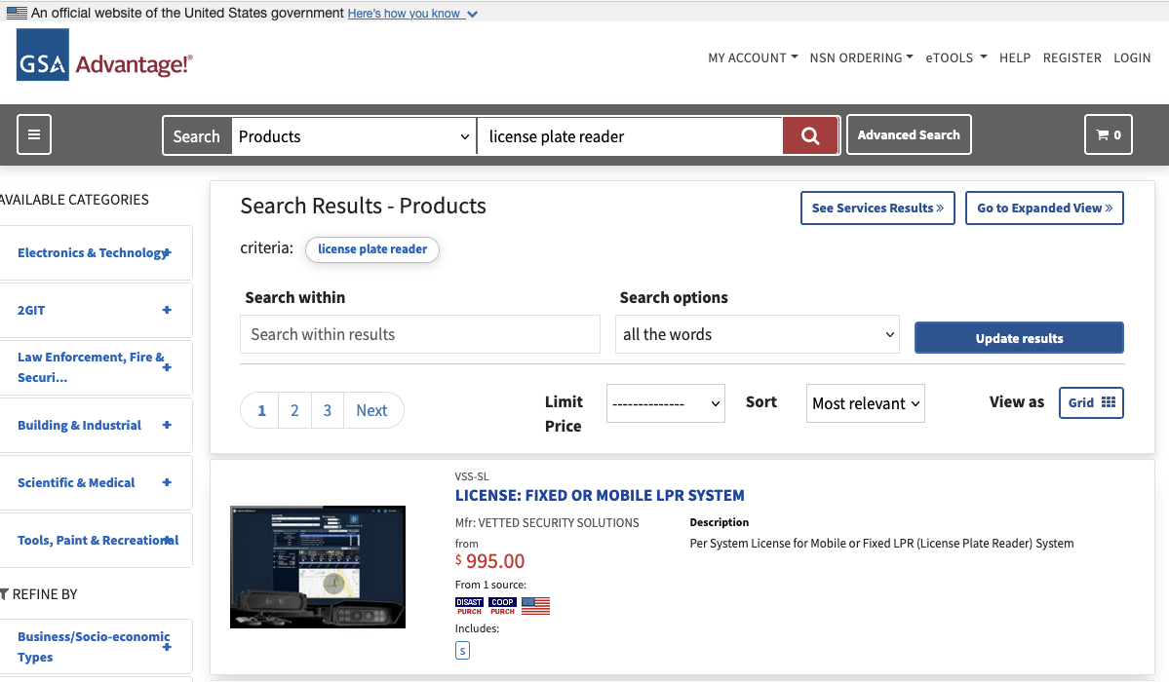The width and height of the screenshot is (1169, 682).
Task: Open the shopping cart
Action: click(1108, 134)
